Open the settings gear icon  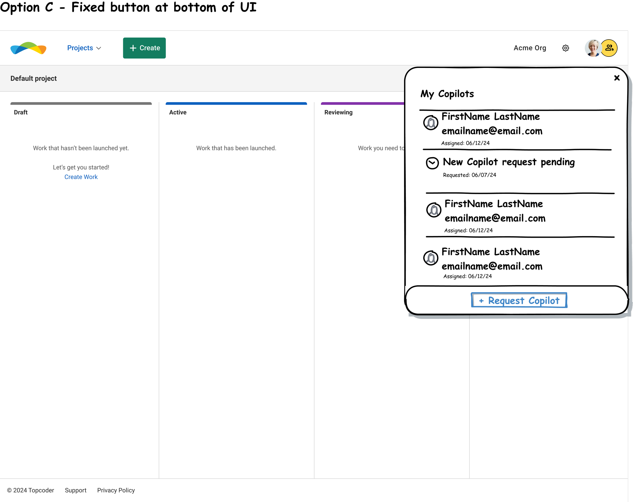565,48
